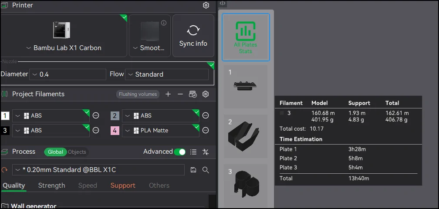Click the Wall generator section header

point(34,206)
